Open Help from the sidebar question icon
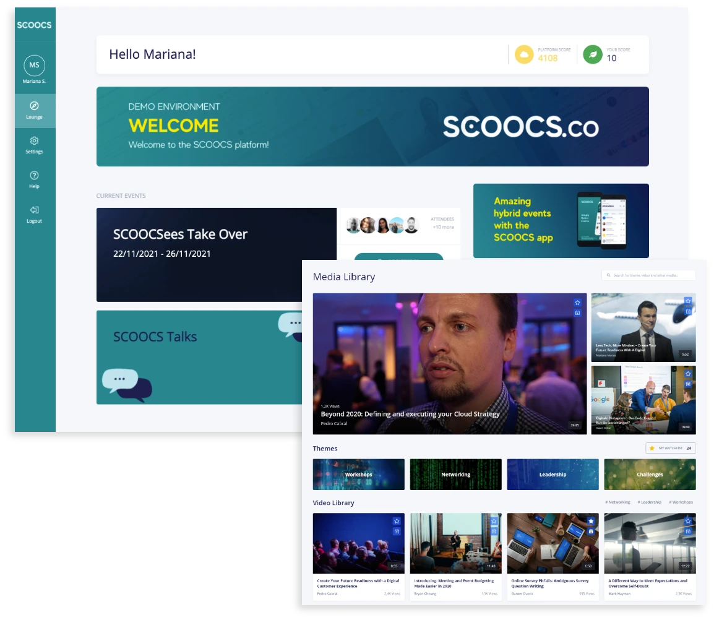This screenshot has width=714, height=620. (34, 175)
